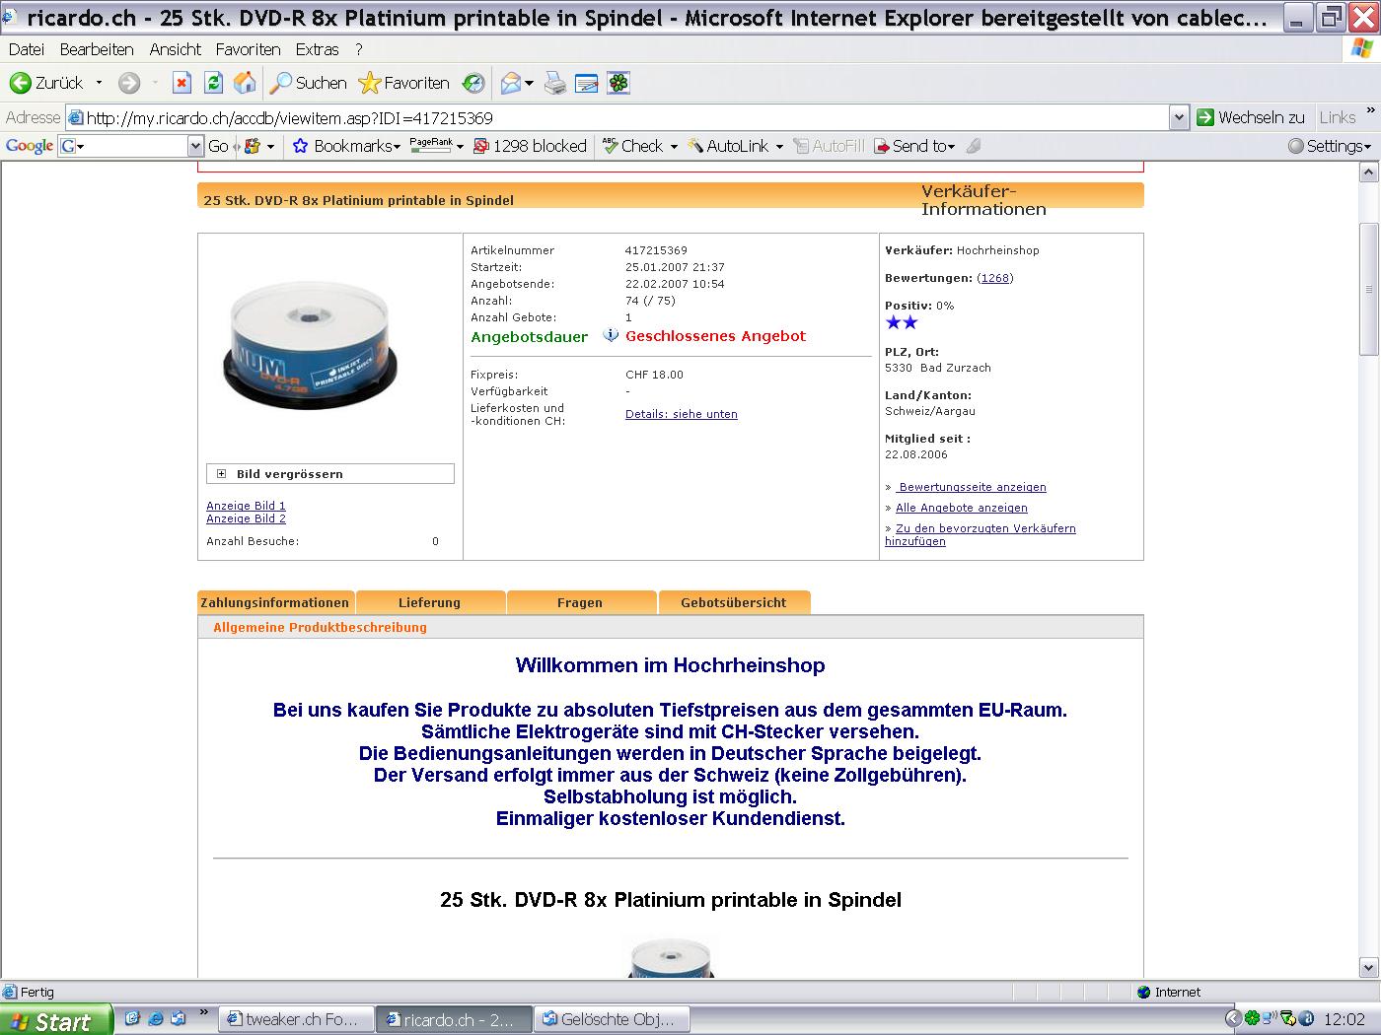The height and width of the screenshot is (1035, 1381).
Task: Expand the address bar dropdown
Action: tap(1179, 118)
